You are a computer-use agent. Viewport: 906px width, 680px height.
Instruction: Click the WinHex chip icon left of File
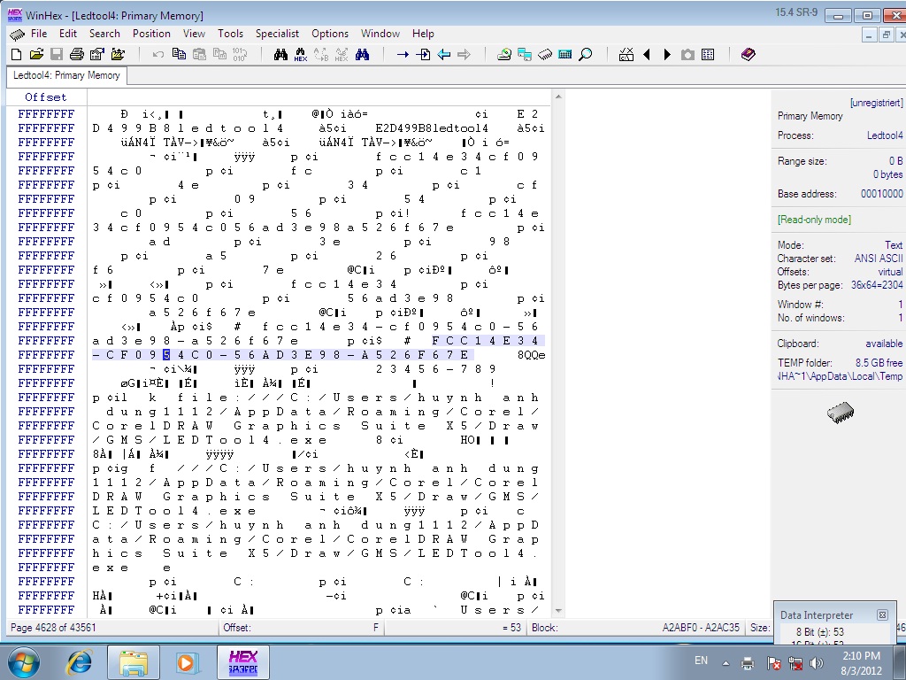pos(17,35)
